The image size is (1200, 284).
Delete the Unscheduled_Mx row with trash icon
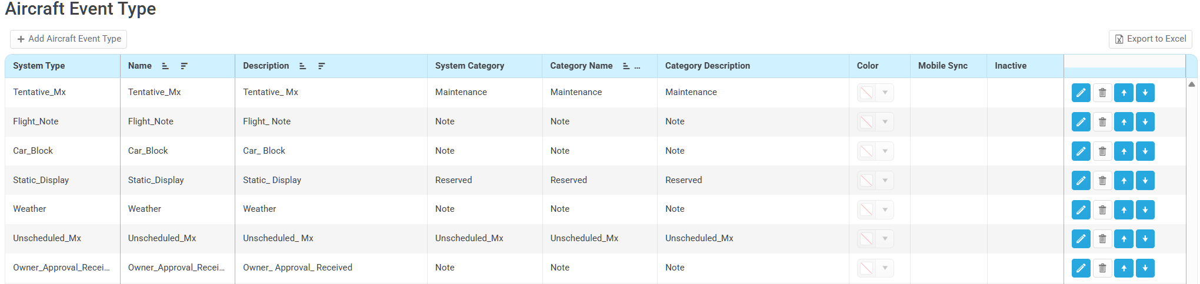(1102, 239)
